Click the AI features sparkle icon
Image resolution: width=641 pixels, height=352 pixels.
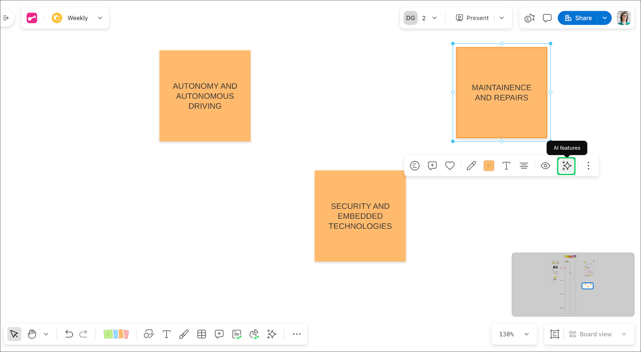coord(566,166)
